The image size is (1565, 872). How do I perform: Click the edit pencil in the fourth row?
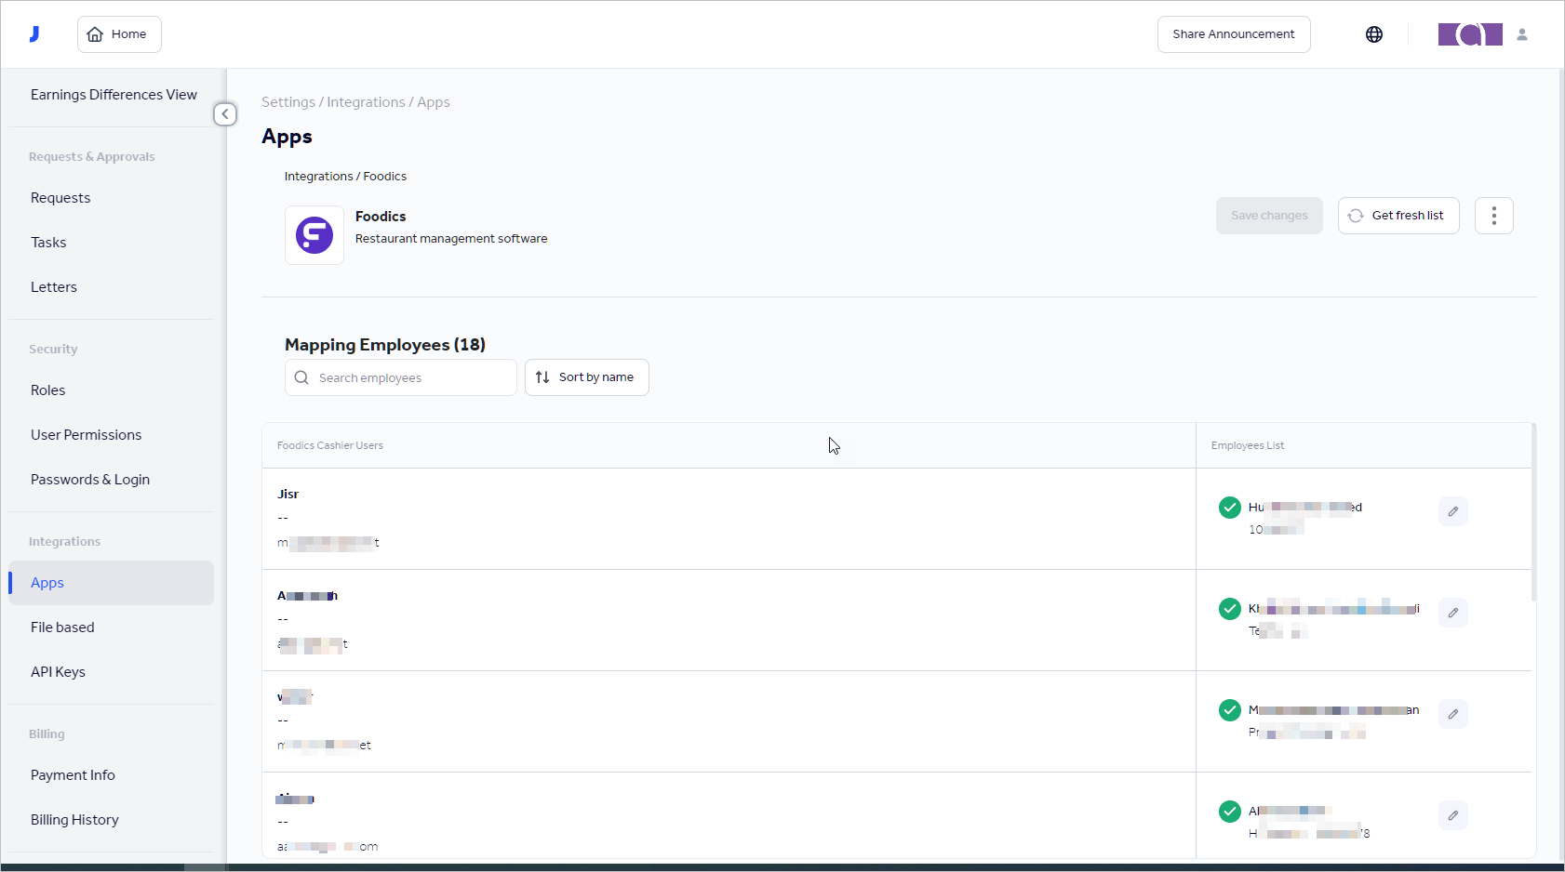[x=1452, y=815]
